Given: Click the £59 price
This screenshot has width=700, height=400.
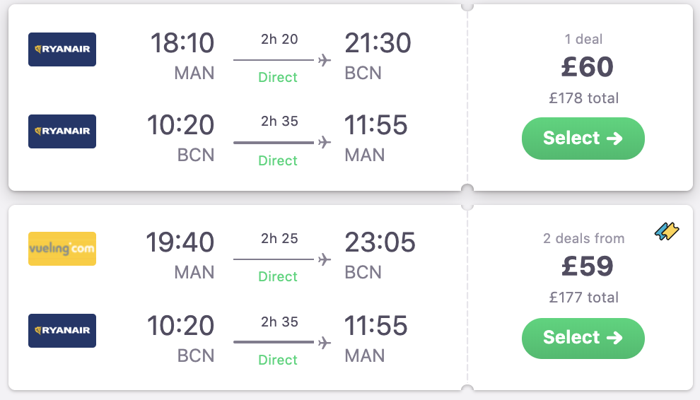Looking at the screenshot, I should pyautogui.click(x=587, y=266).
